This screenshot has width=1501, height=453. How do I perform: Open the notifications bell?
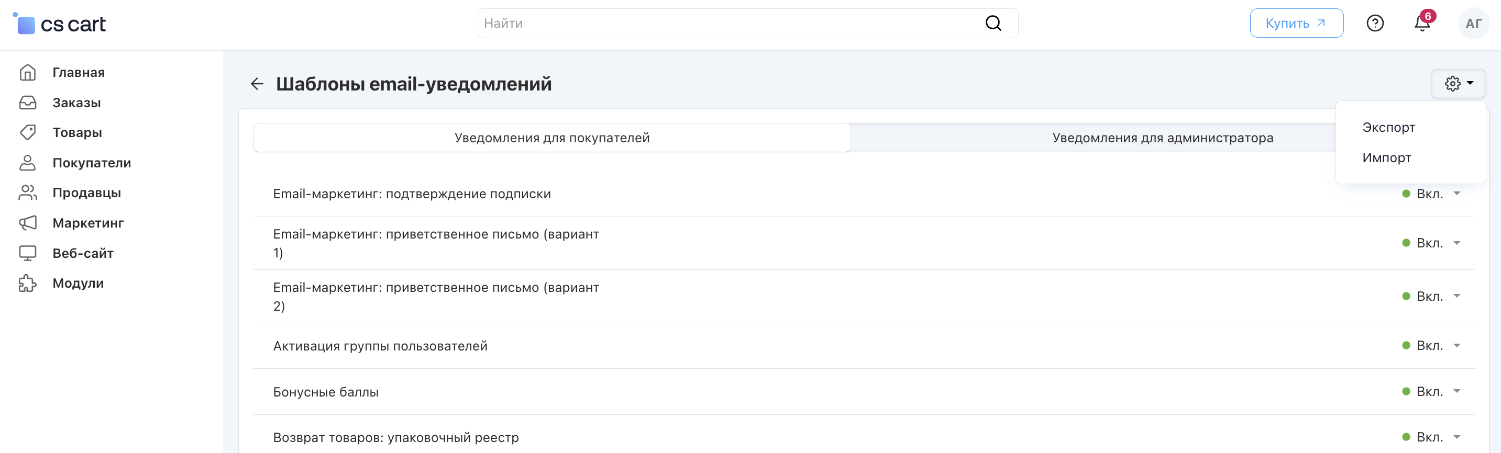1422,24
